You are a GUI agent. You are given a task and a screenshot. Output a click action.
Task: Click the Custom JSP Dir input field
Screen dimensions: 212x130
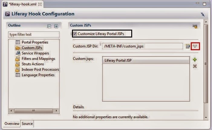click(x=142, y=46)
